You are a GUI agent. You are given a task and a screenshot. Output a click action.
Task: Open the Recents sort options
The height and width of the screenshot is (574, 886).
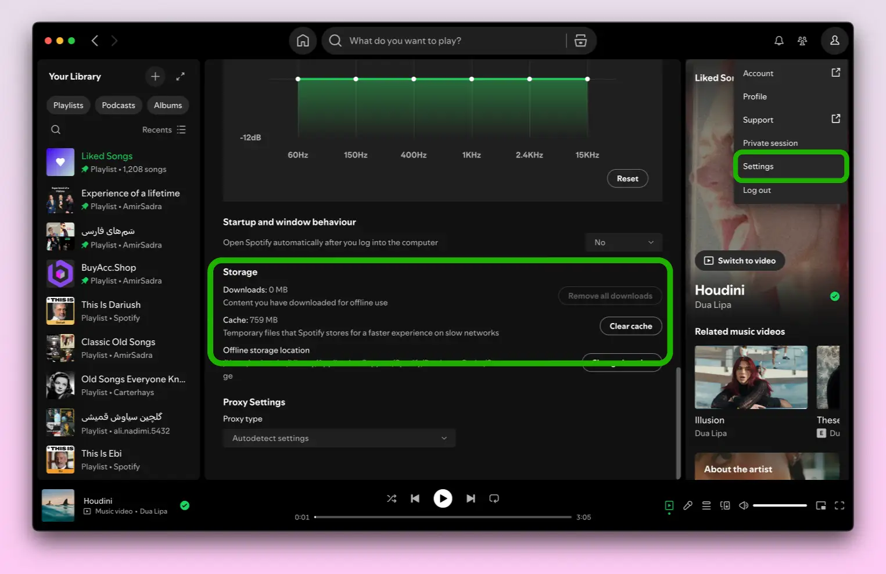click(x=164, y=130)
